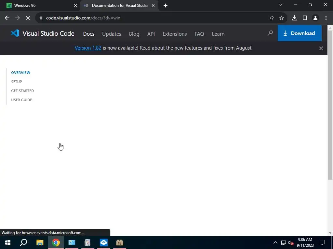Image resolution: width=333 pixels, height=249 pixels.
Task: Open a new browser tab
Action: [166, 6]
